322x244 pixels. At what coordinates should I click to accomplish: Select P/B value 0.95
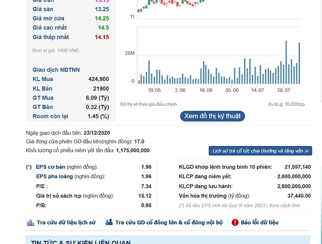pyautogui.click(x=146, y=205)
